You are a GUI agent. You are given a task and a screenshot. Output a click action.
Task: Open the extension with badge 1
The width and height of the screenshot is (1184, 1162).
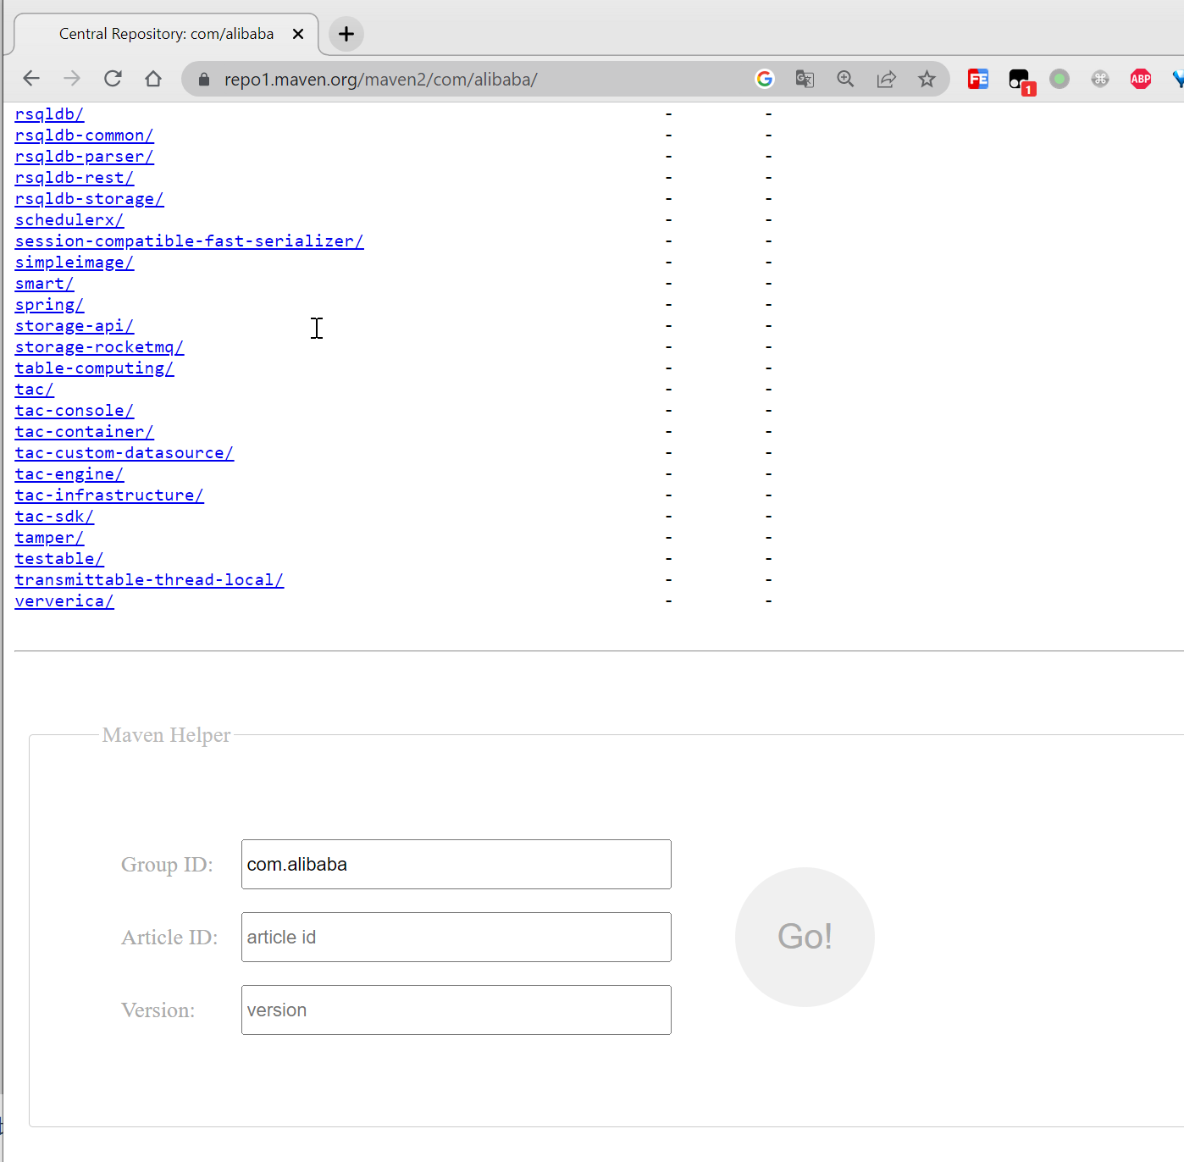(x=1021, y=80)
